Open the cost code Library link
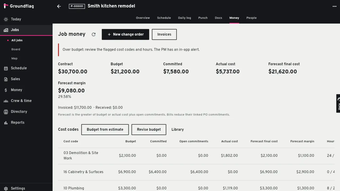Viewport: 340px width, 191px height. pyautogui.click(x=177, y=130)
